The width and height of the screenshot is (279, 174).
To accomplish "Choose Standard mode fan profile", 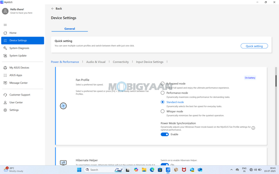I will pyautogui.click(x=163, y=102).
